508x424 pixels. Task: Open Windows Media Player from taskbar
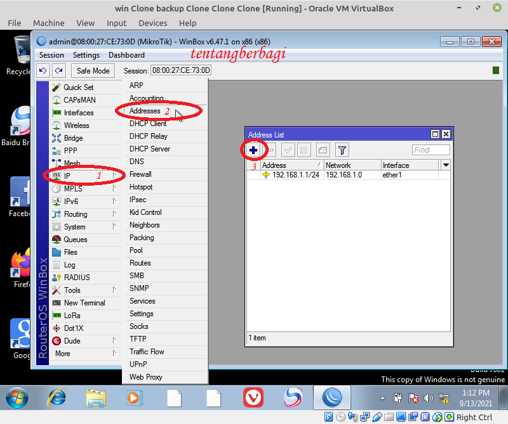(x=135, y=397)
